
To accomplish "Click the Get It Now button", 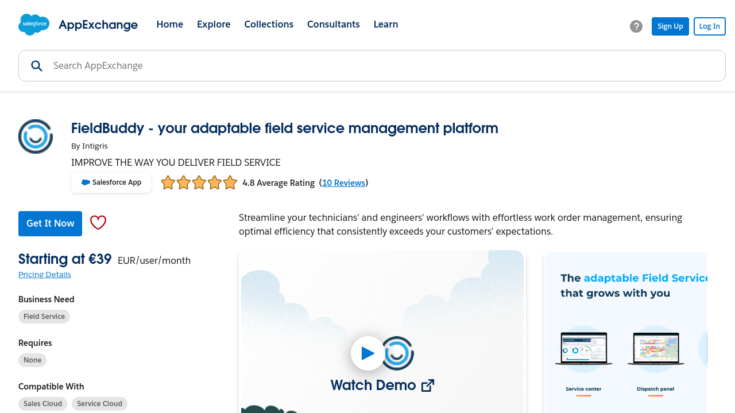I will point(50,224).
